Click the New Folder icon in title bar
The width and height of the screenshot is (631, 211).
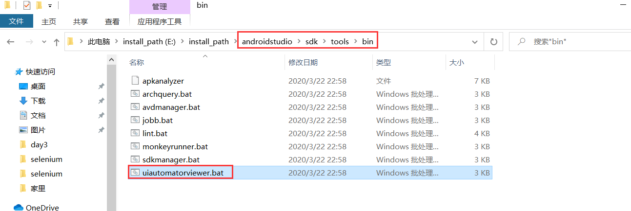click(39, 5)
